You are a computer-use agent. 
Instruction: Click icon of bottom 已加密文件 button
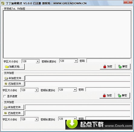tap(5, 113)
